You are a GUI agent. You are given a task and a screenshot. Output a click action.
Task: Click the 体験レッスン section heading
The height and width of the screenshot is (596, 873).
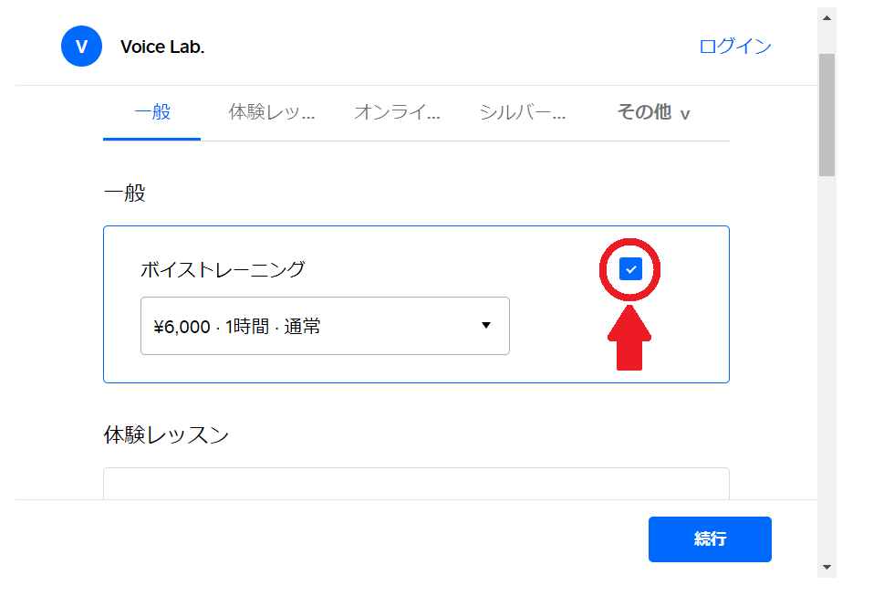[166, 435]
